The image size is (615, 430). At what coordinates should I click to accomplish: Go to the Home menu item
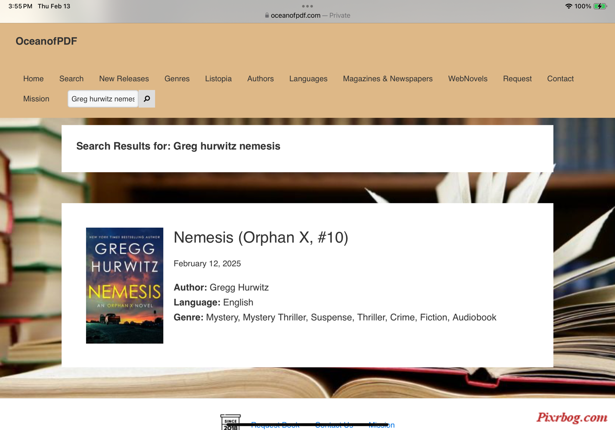pyautogui.click(x=33, y=78)
